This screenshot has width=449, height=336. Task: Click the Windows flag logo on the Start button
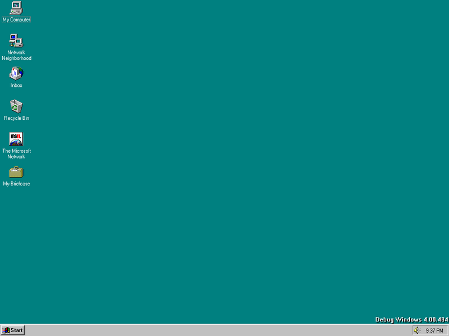pyautogui.click(x=7, y=330)
